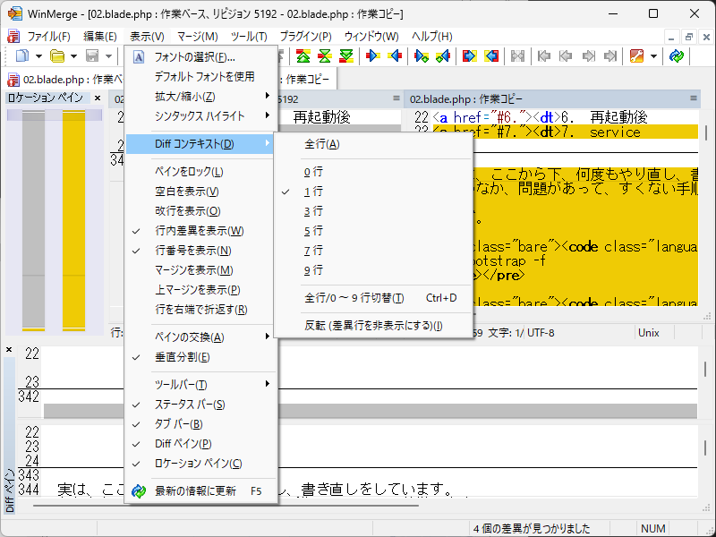The width and height of the screenshot is (716, 537).
Task: Open Options via the wrench toolbar icon
Action: 636,56
